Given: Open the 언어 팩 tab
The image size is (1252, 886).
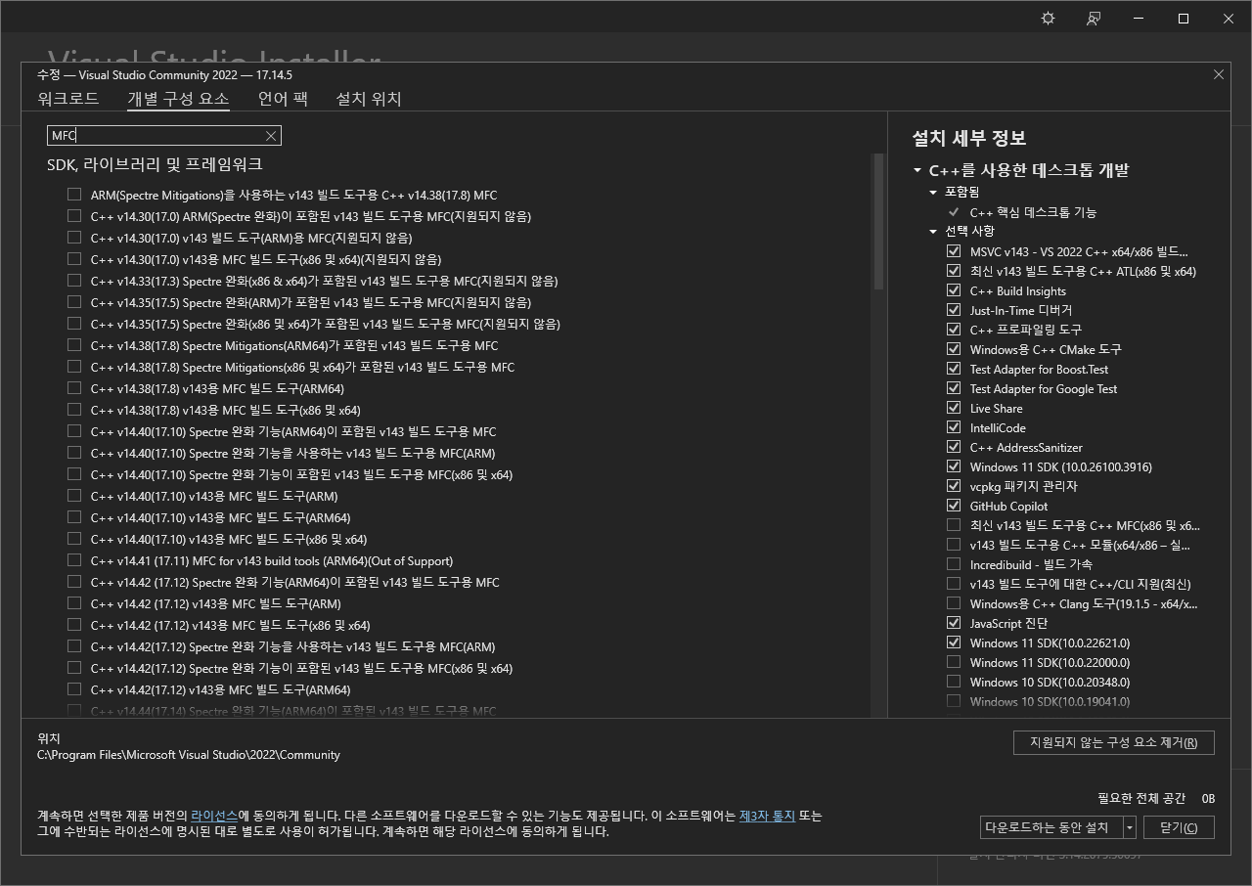Looking at the screenshot, I should tap(283, 99).
